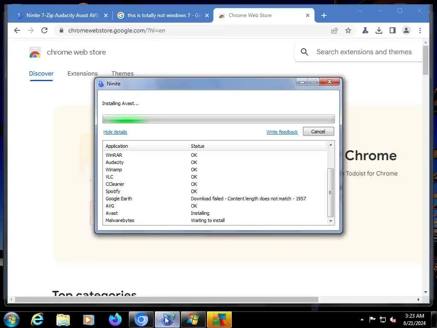Open Windows Explorer folder on the taskbar
This screenshot has width=437, height=328.
click(x=63, y=319)
